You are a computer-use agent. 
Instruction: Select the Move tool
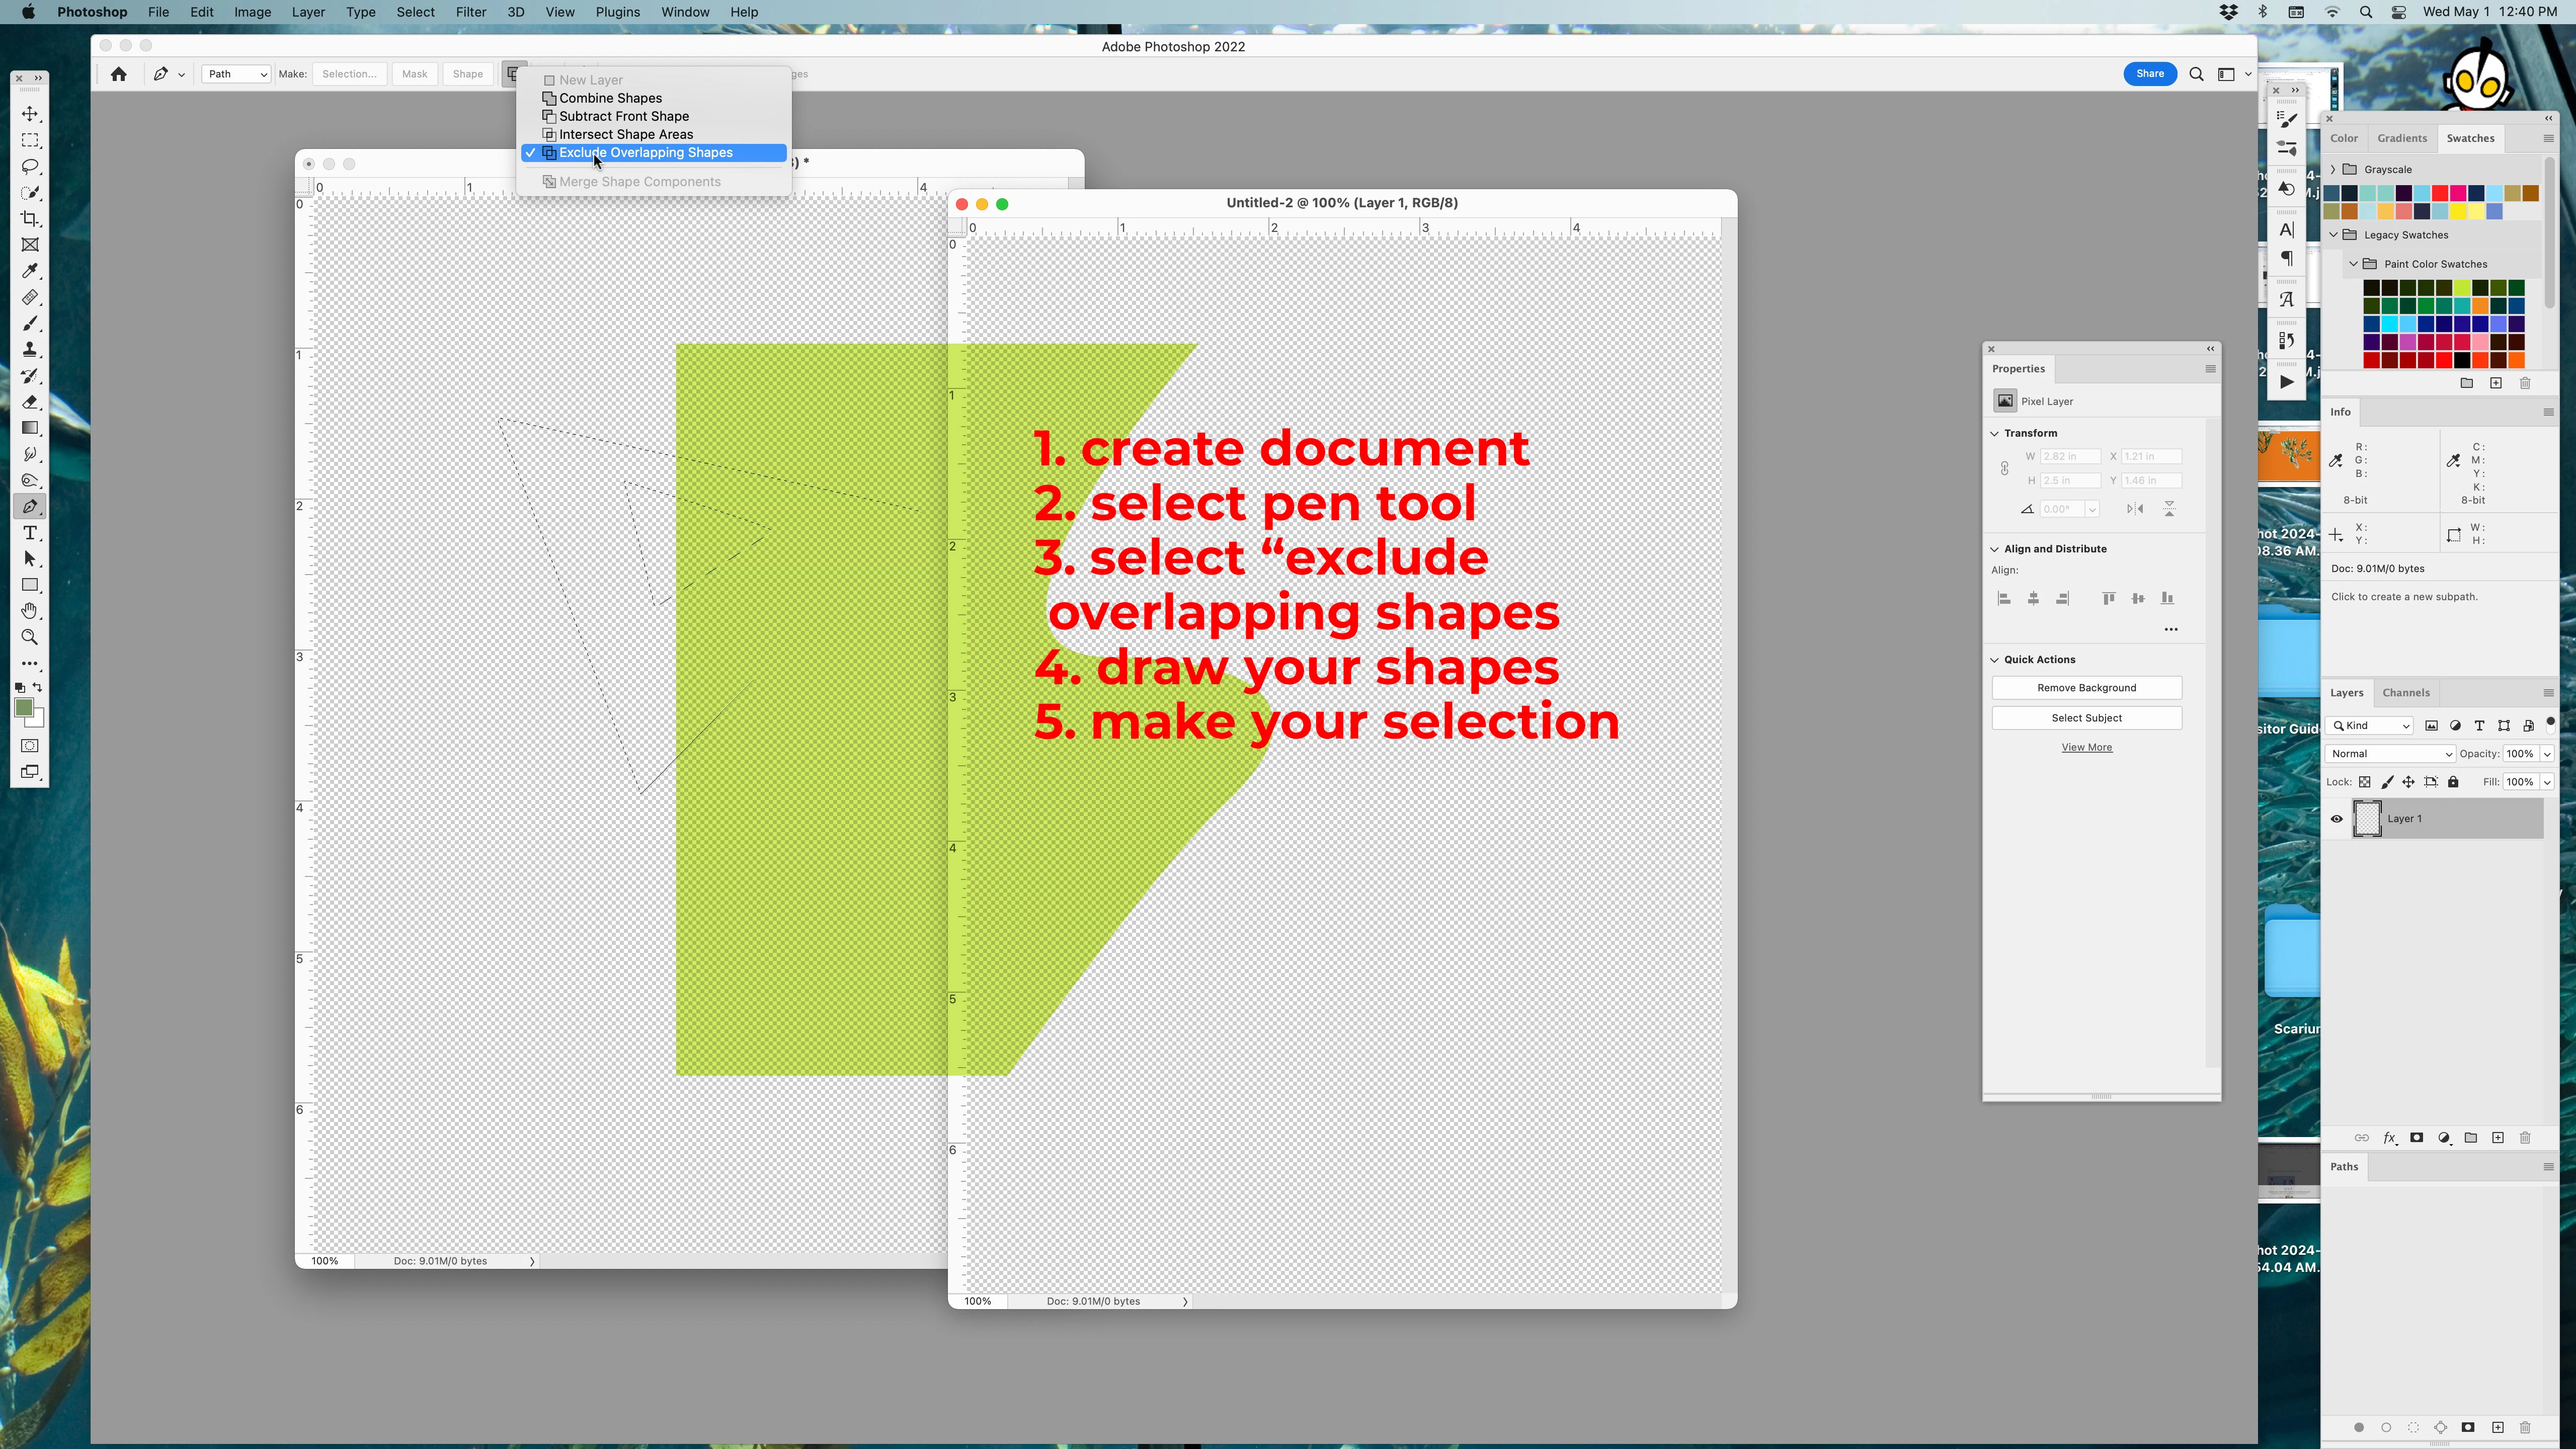[30, 114]
